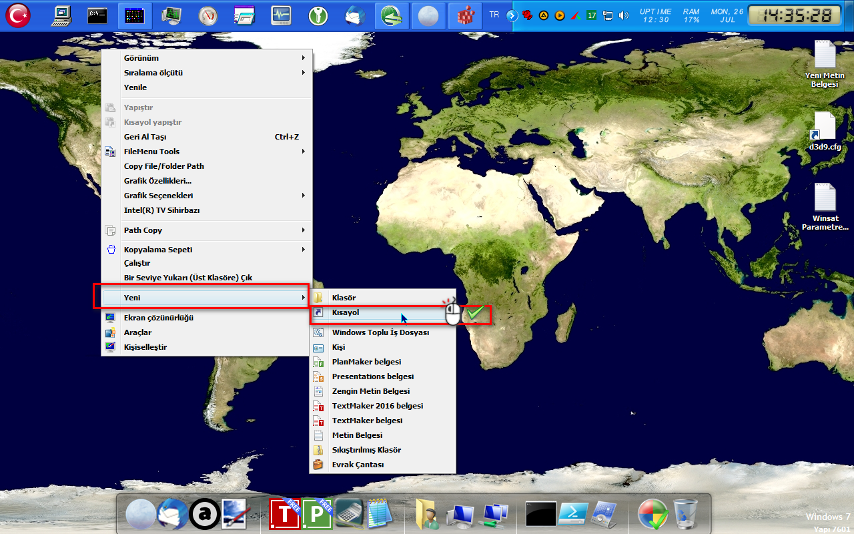Image resolution: width=854 pixels, height=534 pixels.
Task: Open d3d9.cfg desktop shortcut
Action: pyautogui.click(x=825, y=131)
